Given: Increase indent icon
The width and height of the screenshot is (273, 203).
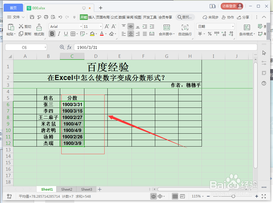Looking at the screenshot, I should tap(152, 27).
